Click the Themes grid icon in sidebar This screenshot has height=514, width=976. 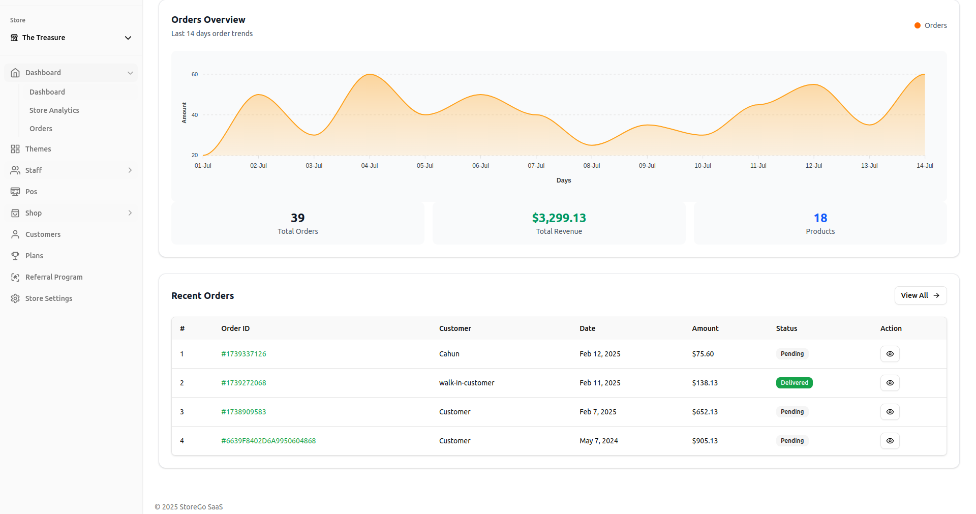15,149
